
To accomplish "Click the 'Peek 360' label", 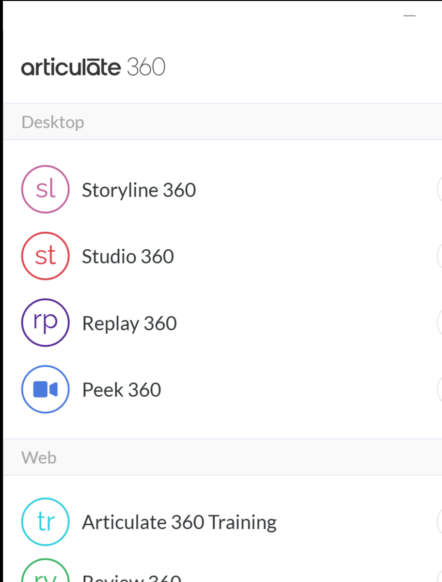I will click(x=122, y=390).
